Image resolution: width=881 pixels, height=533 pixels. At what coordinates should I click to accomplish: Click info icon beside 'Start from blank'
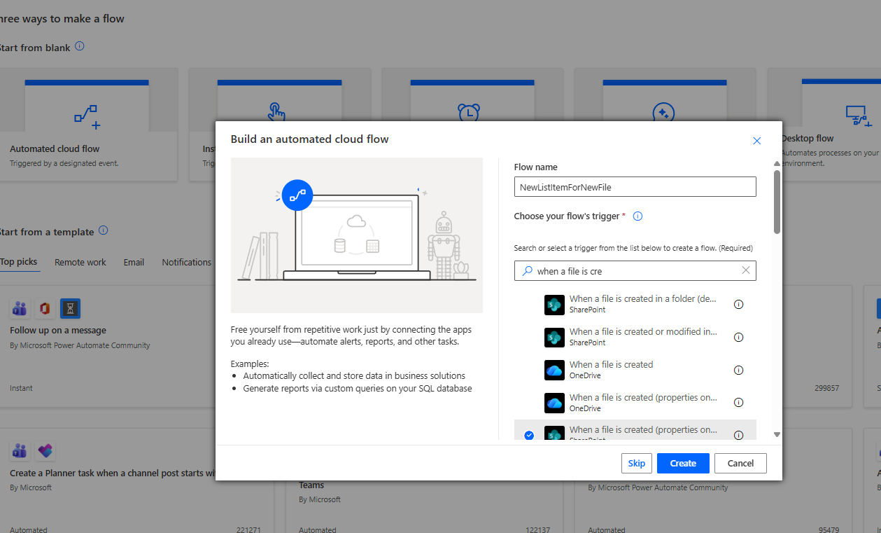click(80, 46)
